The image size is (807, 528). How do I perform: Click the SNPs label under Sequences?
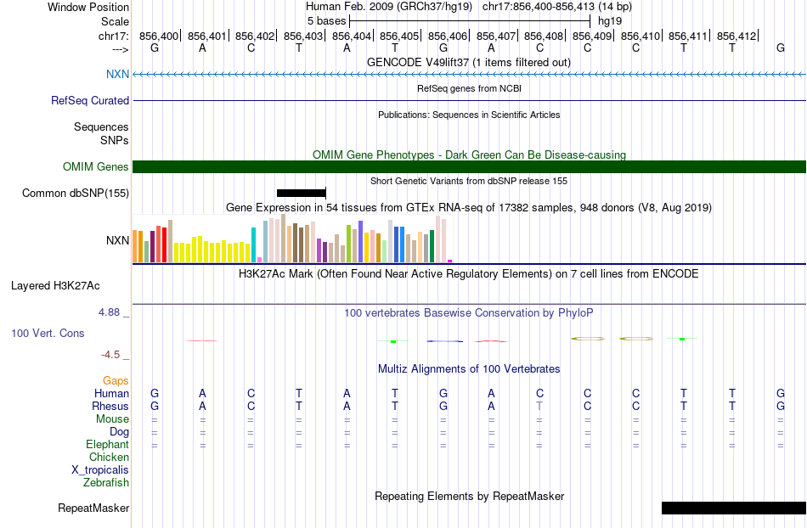(115, 140)
